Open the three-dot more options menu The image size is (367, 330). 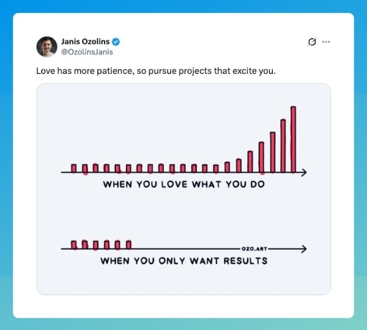tap(326, 42)
